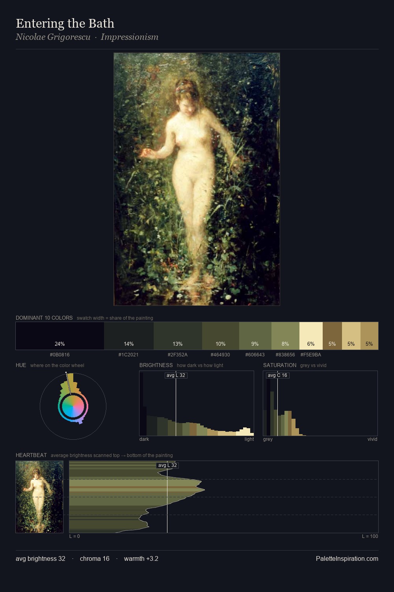Viewport: 394px width, 592px height.
Task: Click the small painting thumbnail beside Heartbeat
Action: pyautogui.click(x=39, y=497)
